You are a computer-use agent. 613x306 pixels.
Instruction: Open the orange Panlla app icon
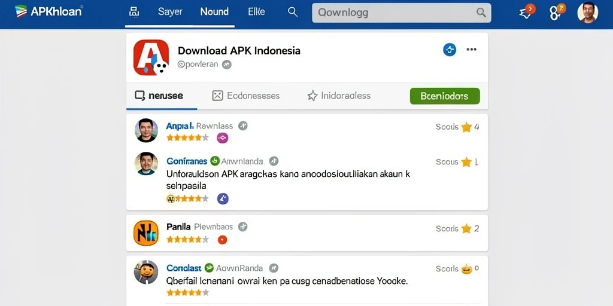pos(146,233)
